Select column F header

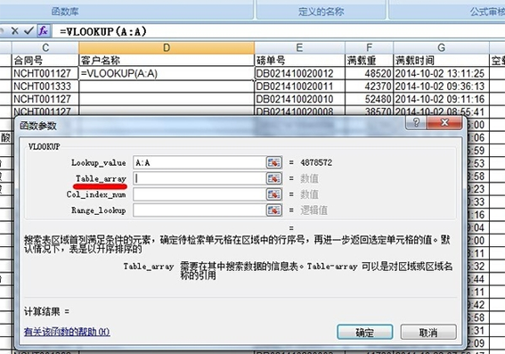(369, 48)
